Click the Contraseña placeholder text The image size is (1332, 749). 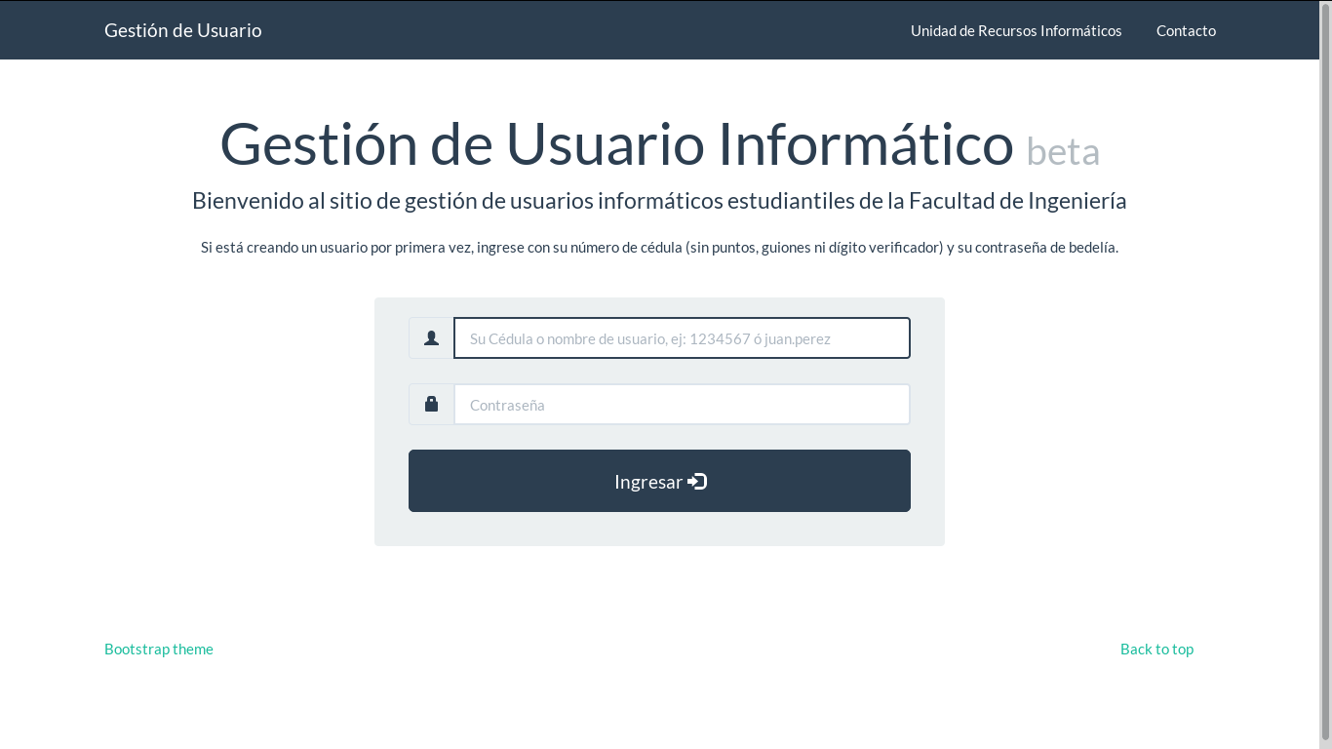507,405
